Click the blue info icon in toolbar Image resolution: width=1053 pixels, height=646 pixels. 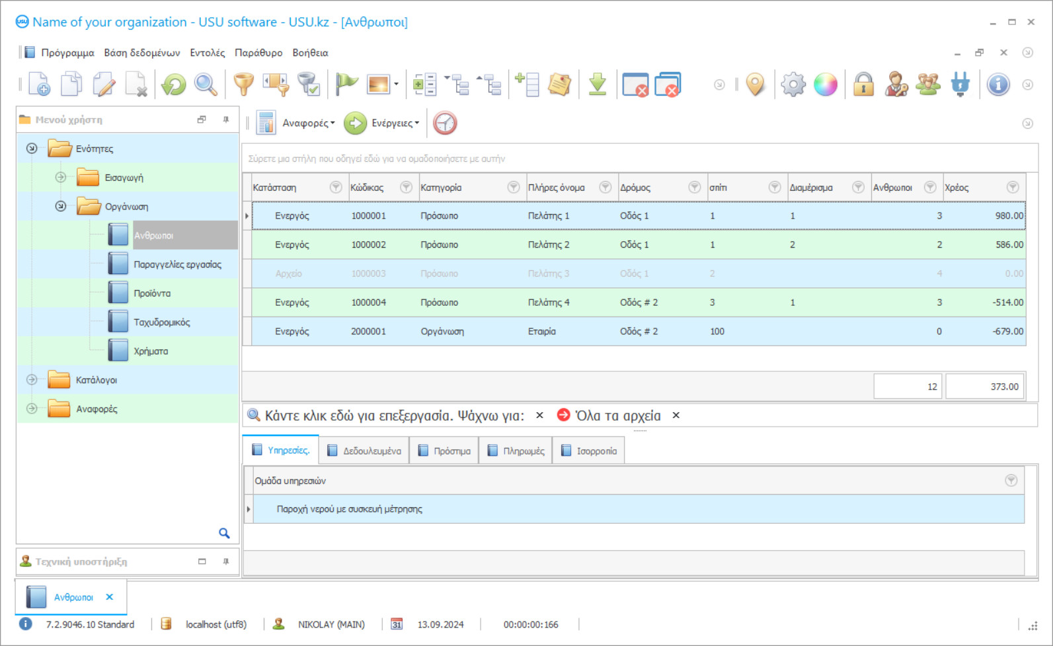click(998, 85)
